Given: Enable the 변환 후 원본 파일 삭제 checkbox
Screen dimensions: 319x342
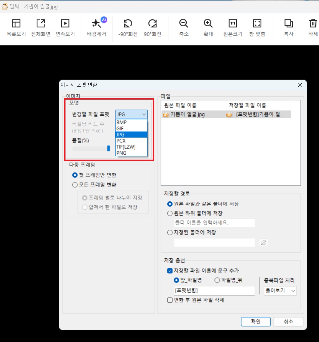Looking at the screenshot, I should (170, 300).
